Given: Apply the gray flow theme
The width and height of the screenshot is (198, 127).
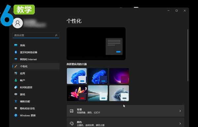Looking at the screenshot, I should 119,93.
